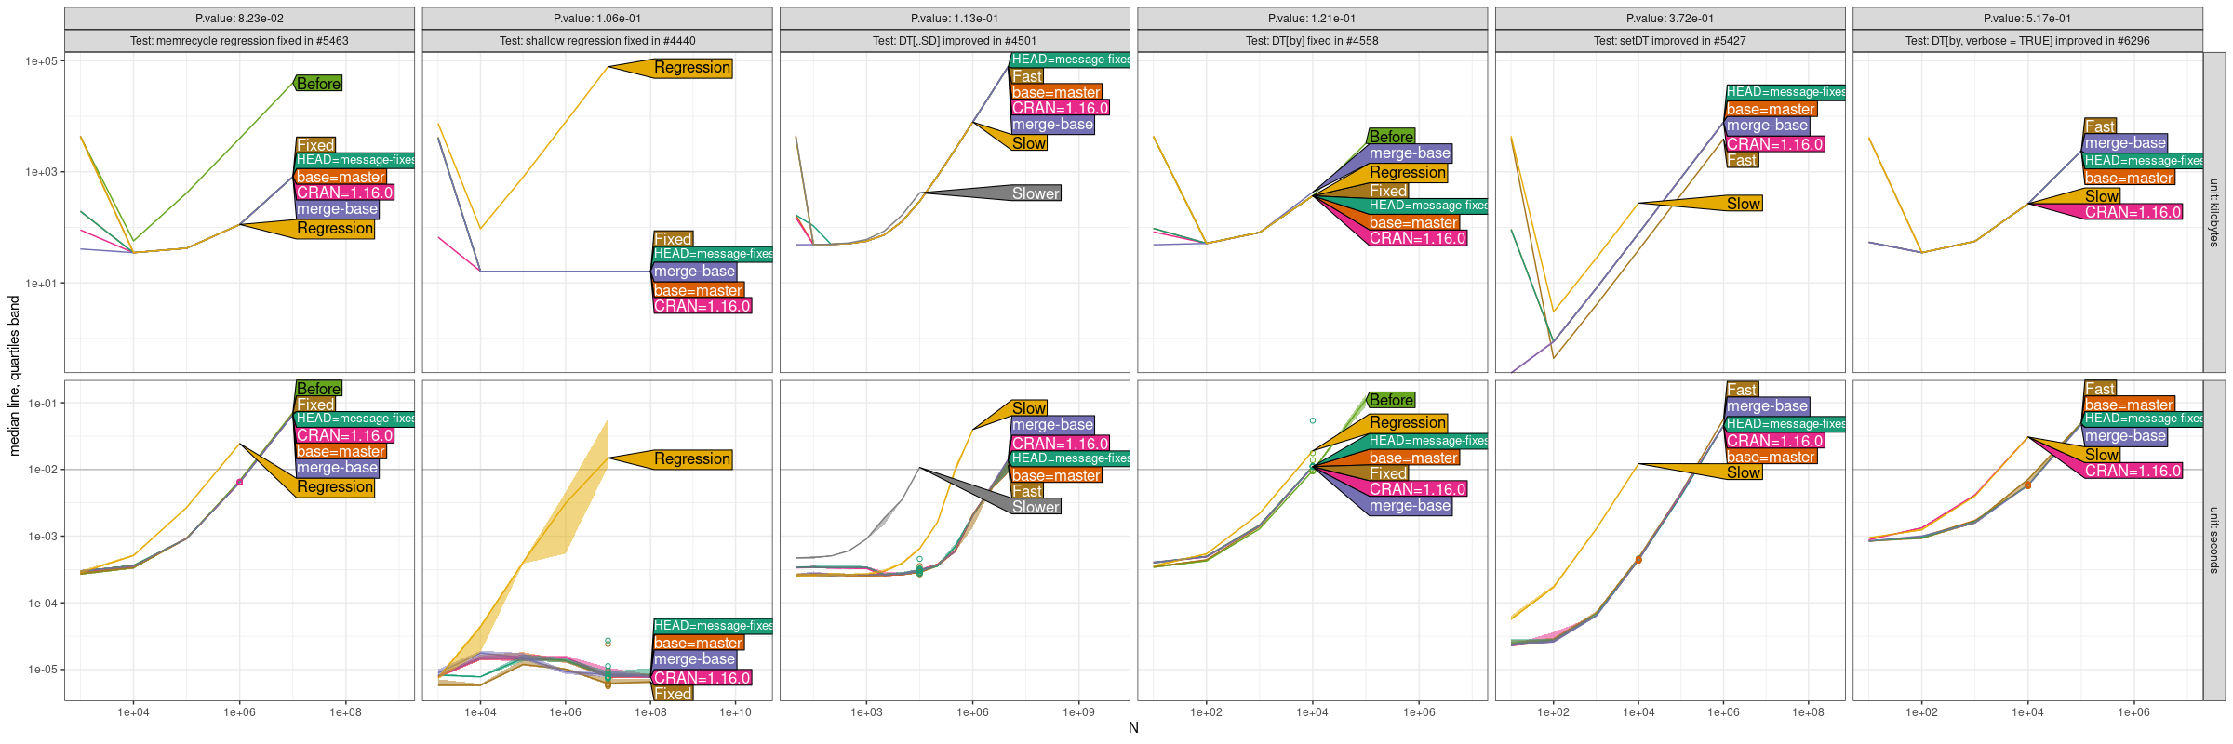Click 'HEAD=message-fixes' label in shallow seconds panel
Viewport: 2233px width, 744px height.
[x=713, y=626]
